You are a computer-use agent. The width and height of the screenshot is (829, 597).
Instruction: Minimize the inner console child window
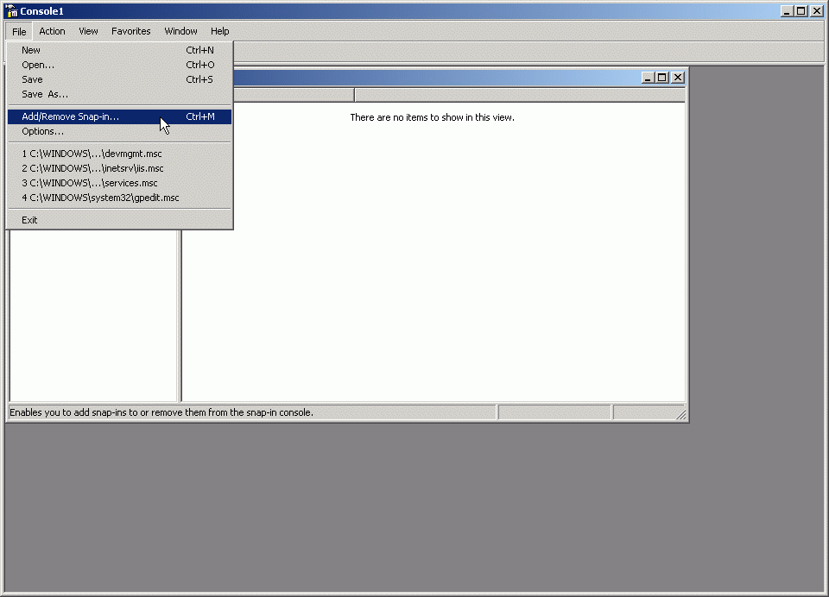pyautogui.click(x=649, y=78)
